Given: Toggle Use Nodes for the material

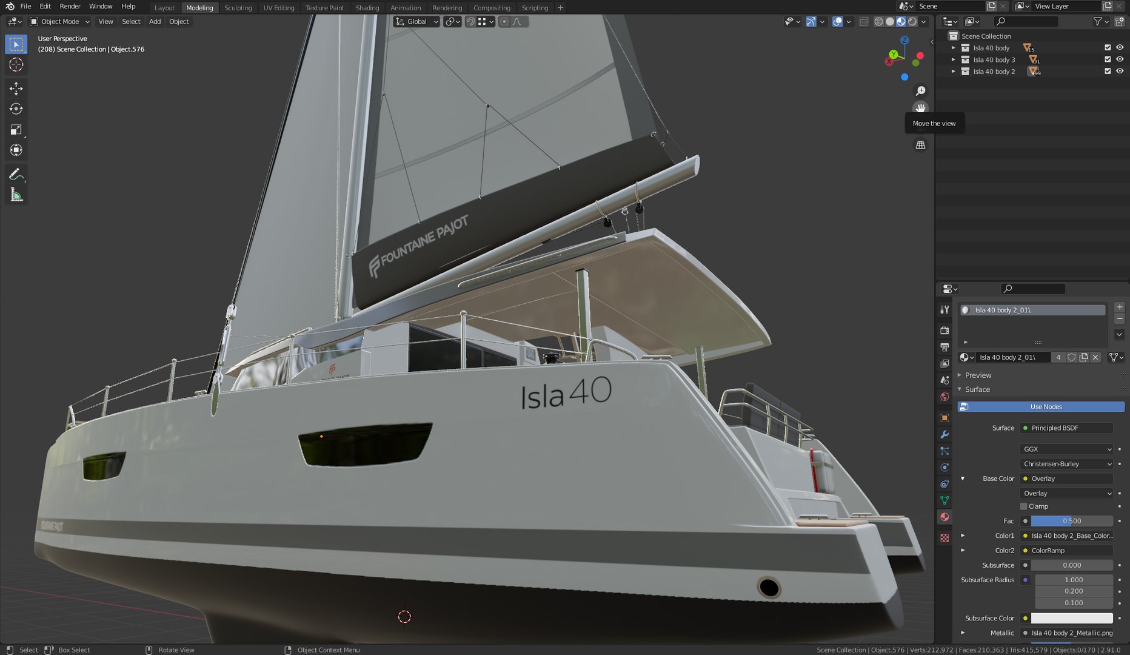Looking at the screenshot, I should click(1041, 407).
